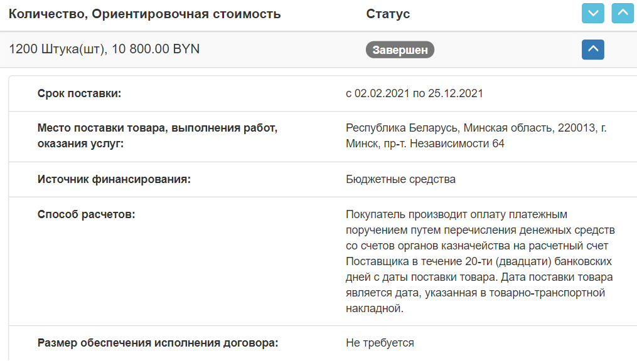Image resolution: width=637 pixels, height=361 pixels.
Task: Expand all lots with light-blue down chevron
Action: [x=592, y=13]
